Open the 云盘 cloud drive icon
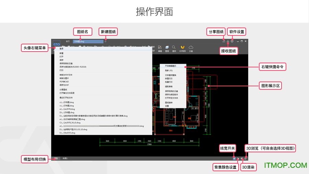309x174 pixels. (191, 48)
